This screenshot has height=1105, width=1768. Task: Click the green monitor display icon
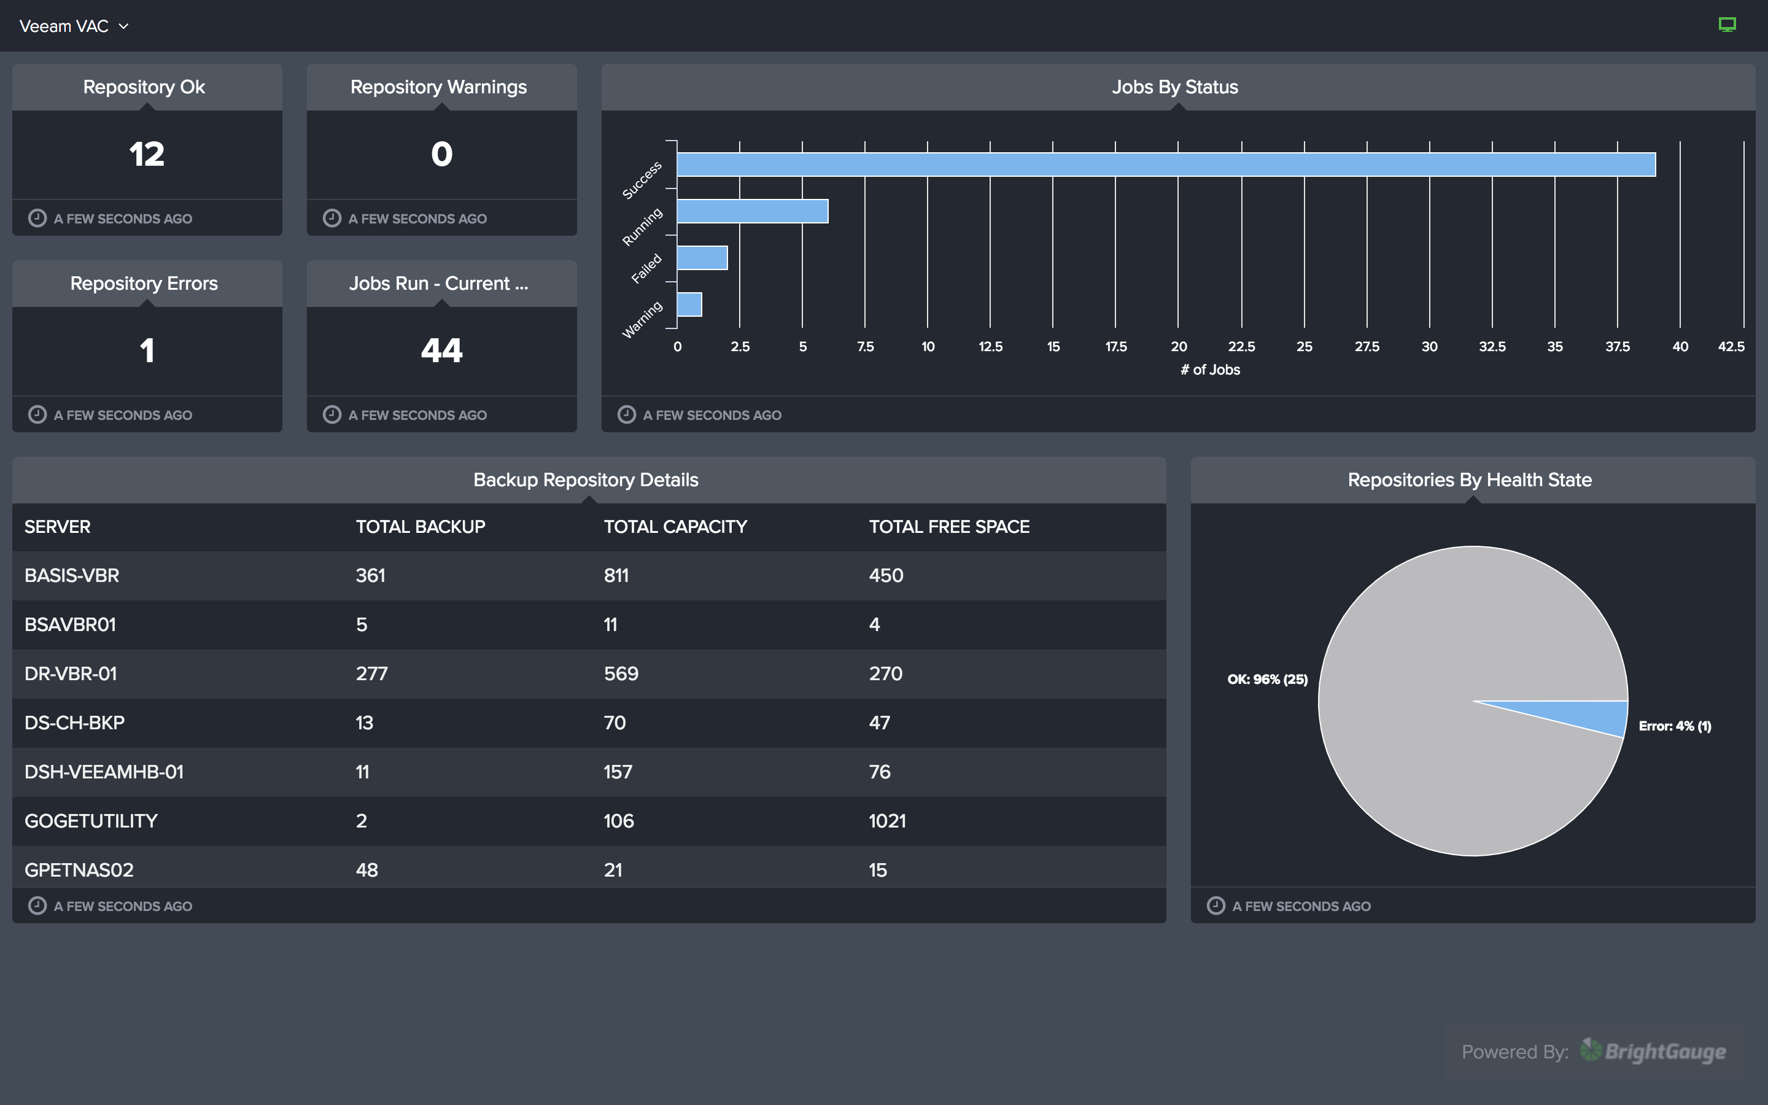tap(1727, 26)
